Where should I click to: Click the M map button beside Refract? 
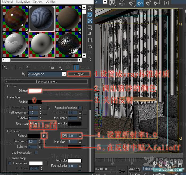coord(44,136)
